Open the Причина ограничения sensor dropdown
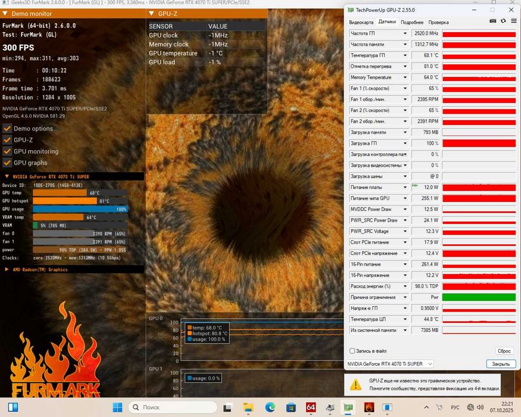Screen dimensions: 521x417 pos(405,297)
